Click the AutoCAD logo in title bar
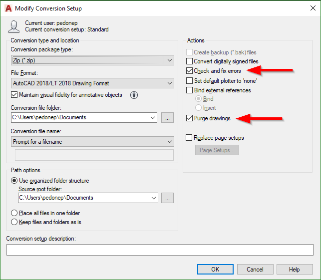Image resolution: width=321 pixels, height=280 pixels. tap(8, 8)
